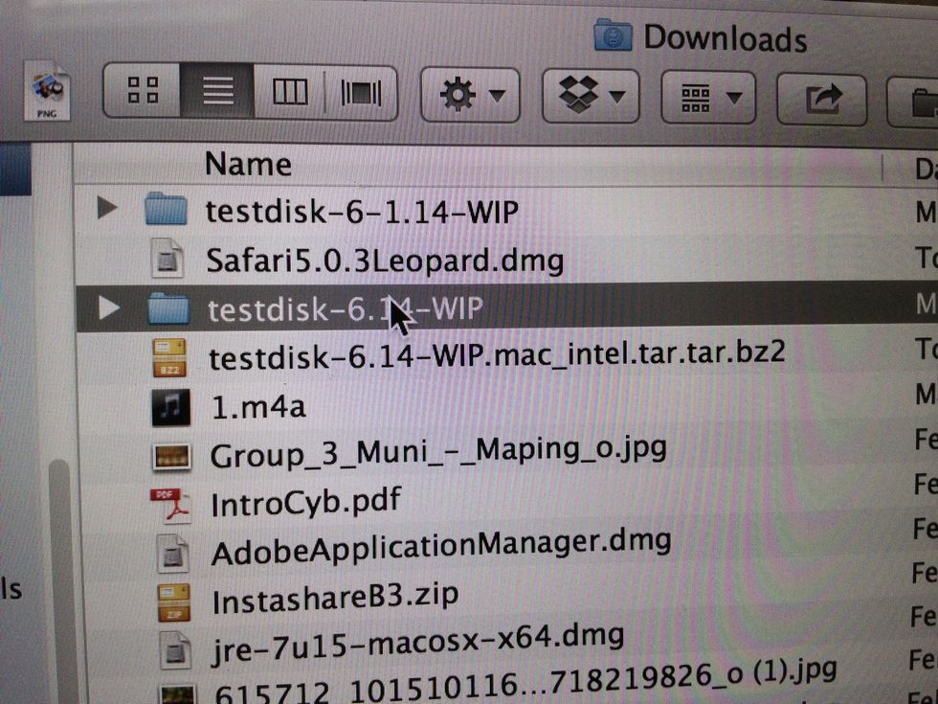
Task: Collapse arrow for selected testdisk-6.14-WIP folder
Action: (109, 307)
